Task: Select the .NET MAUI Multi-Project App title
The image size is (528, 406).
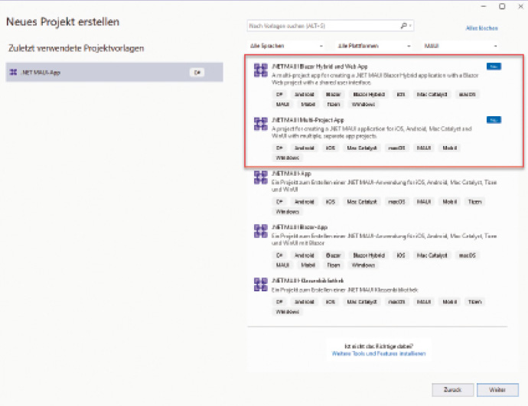Action: point(308,120)
